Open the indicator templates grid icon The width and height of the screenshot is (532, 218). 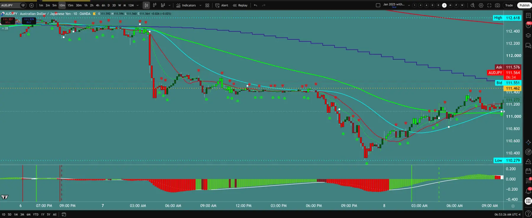click(x=207, y=5)
